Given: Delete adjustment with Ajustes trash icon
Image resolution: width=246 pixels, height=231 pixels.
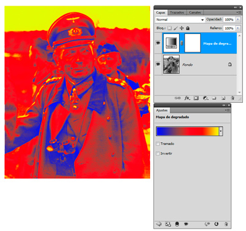Looking at the screenshot, I should 226,224.
